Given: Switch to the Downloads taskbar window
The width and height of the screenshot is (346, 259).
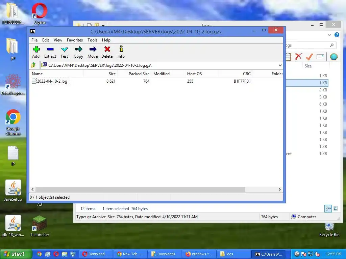Looking at the screenshot, I should click(x=165, y=254).
